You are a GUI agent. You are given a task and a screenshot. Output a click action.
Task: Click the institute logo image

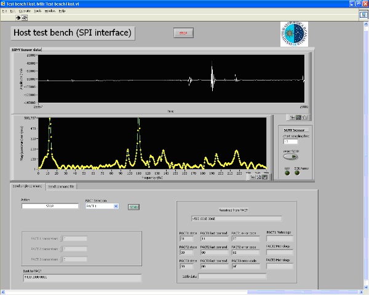pos(294,34)
